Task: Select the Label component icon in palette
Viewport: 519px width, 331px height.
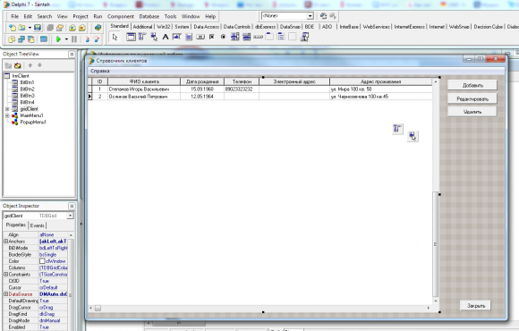Action: pos(166,37)
